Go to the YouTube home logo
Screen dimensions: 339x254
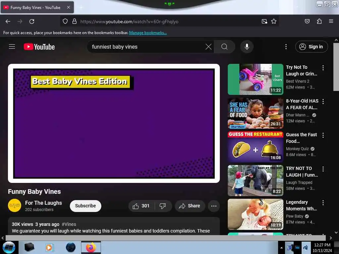pos(39,47)
